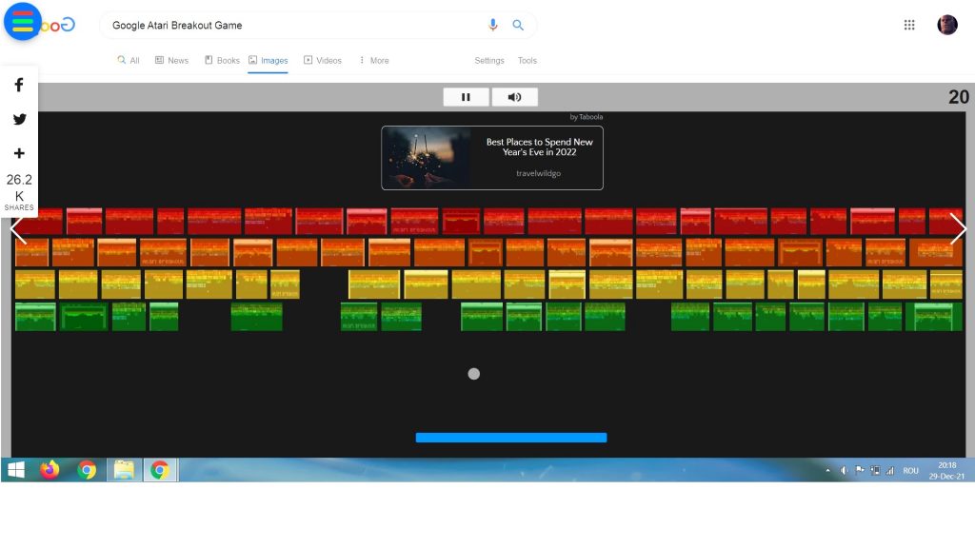Click the sparkler ad thumbnail
Image resolution: width=975 pixels, height=548 pixels.
[427, 158]
